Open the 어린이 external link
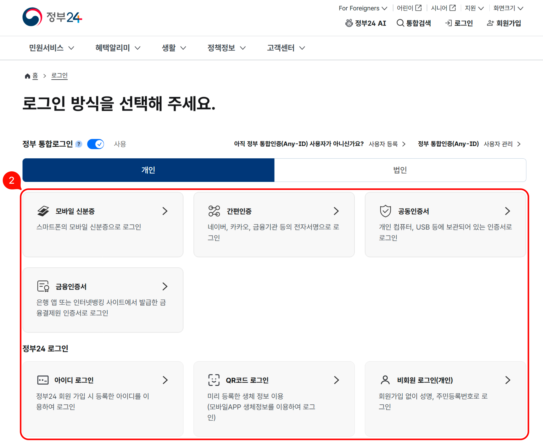This screenshot has width=543, height=447. 409,8
